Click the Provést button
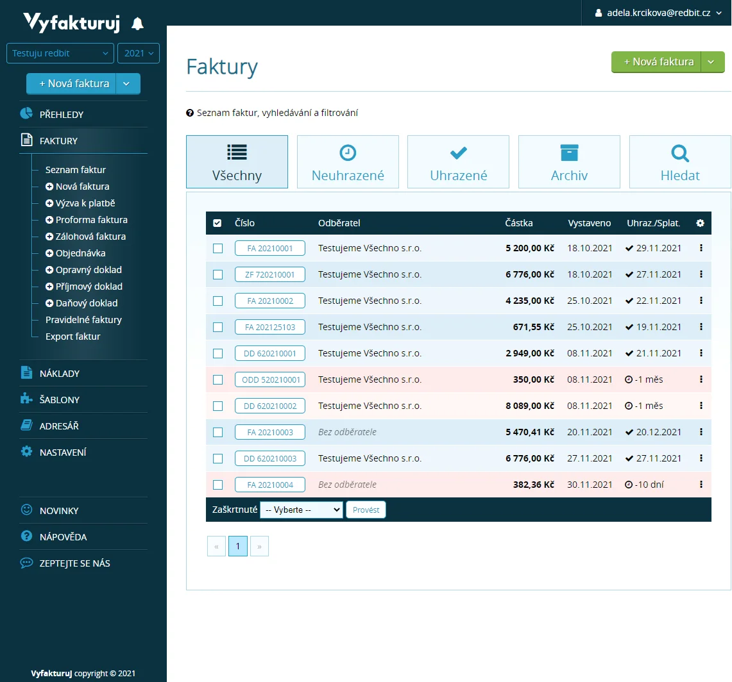 (366, 510)
